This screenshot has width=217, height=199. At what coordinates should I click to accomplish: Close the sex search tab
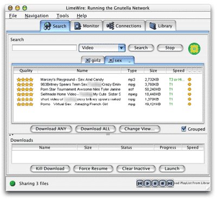[111, 60]
